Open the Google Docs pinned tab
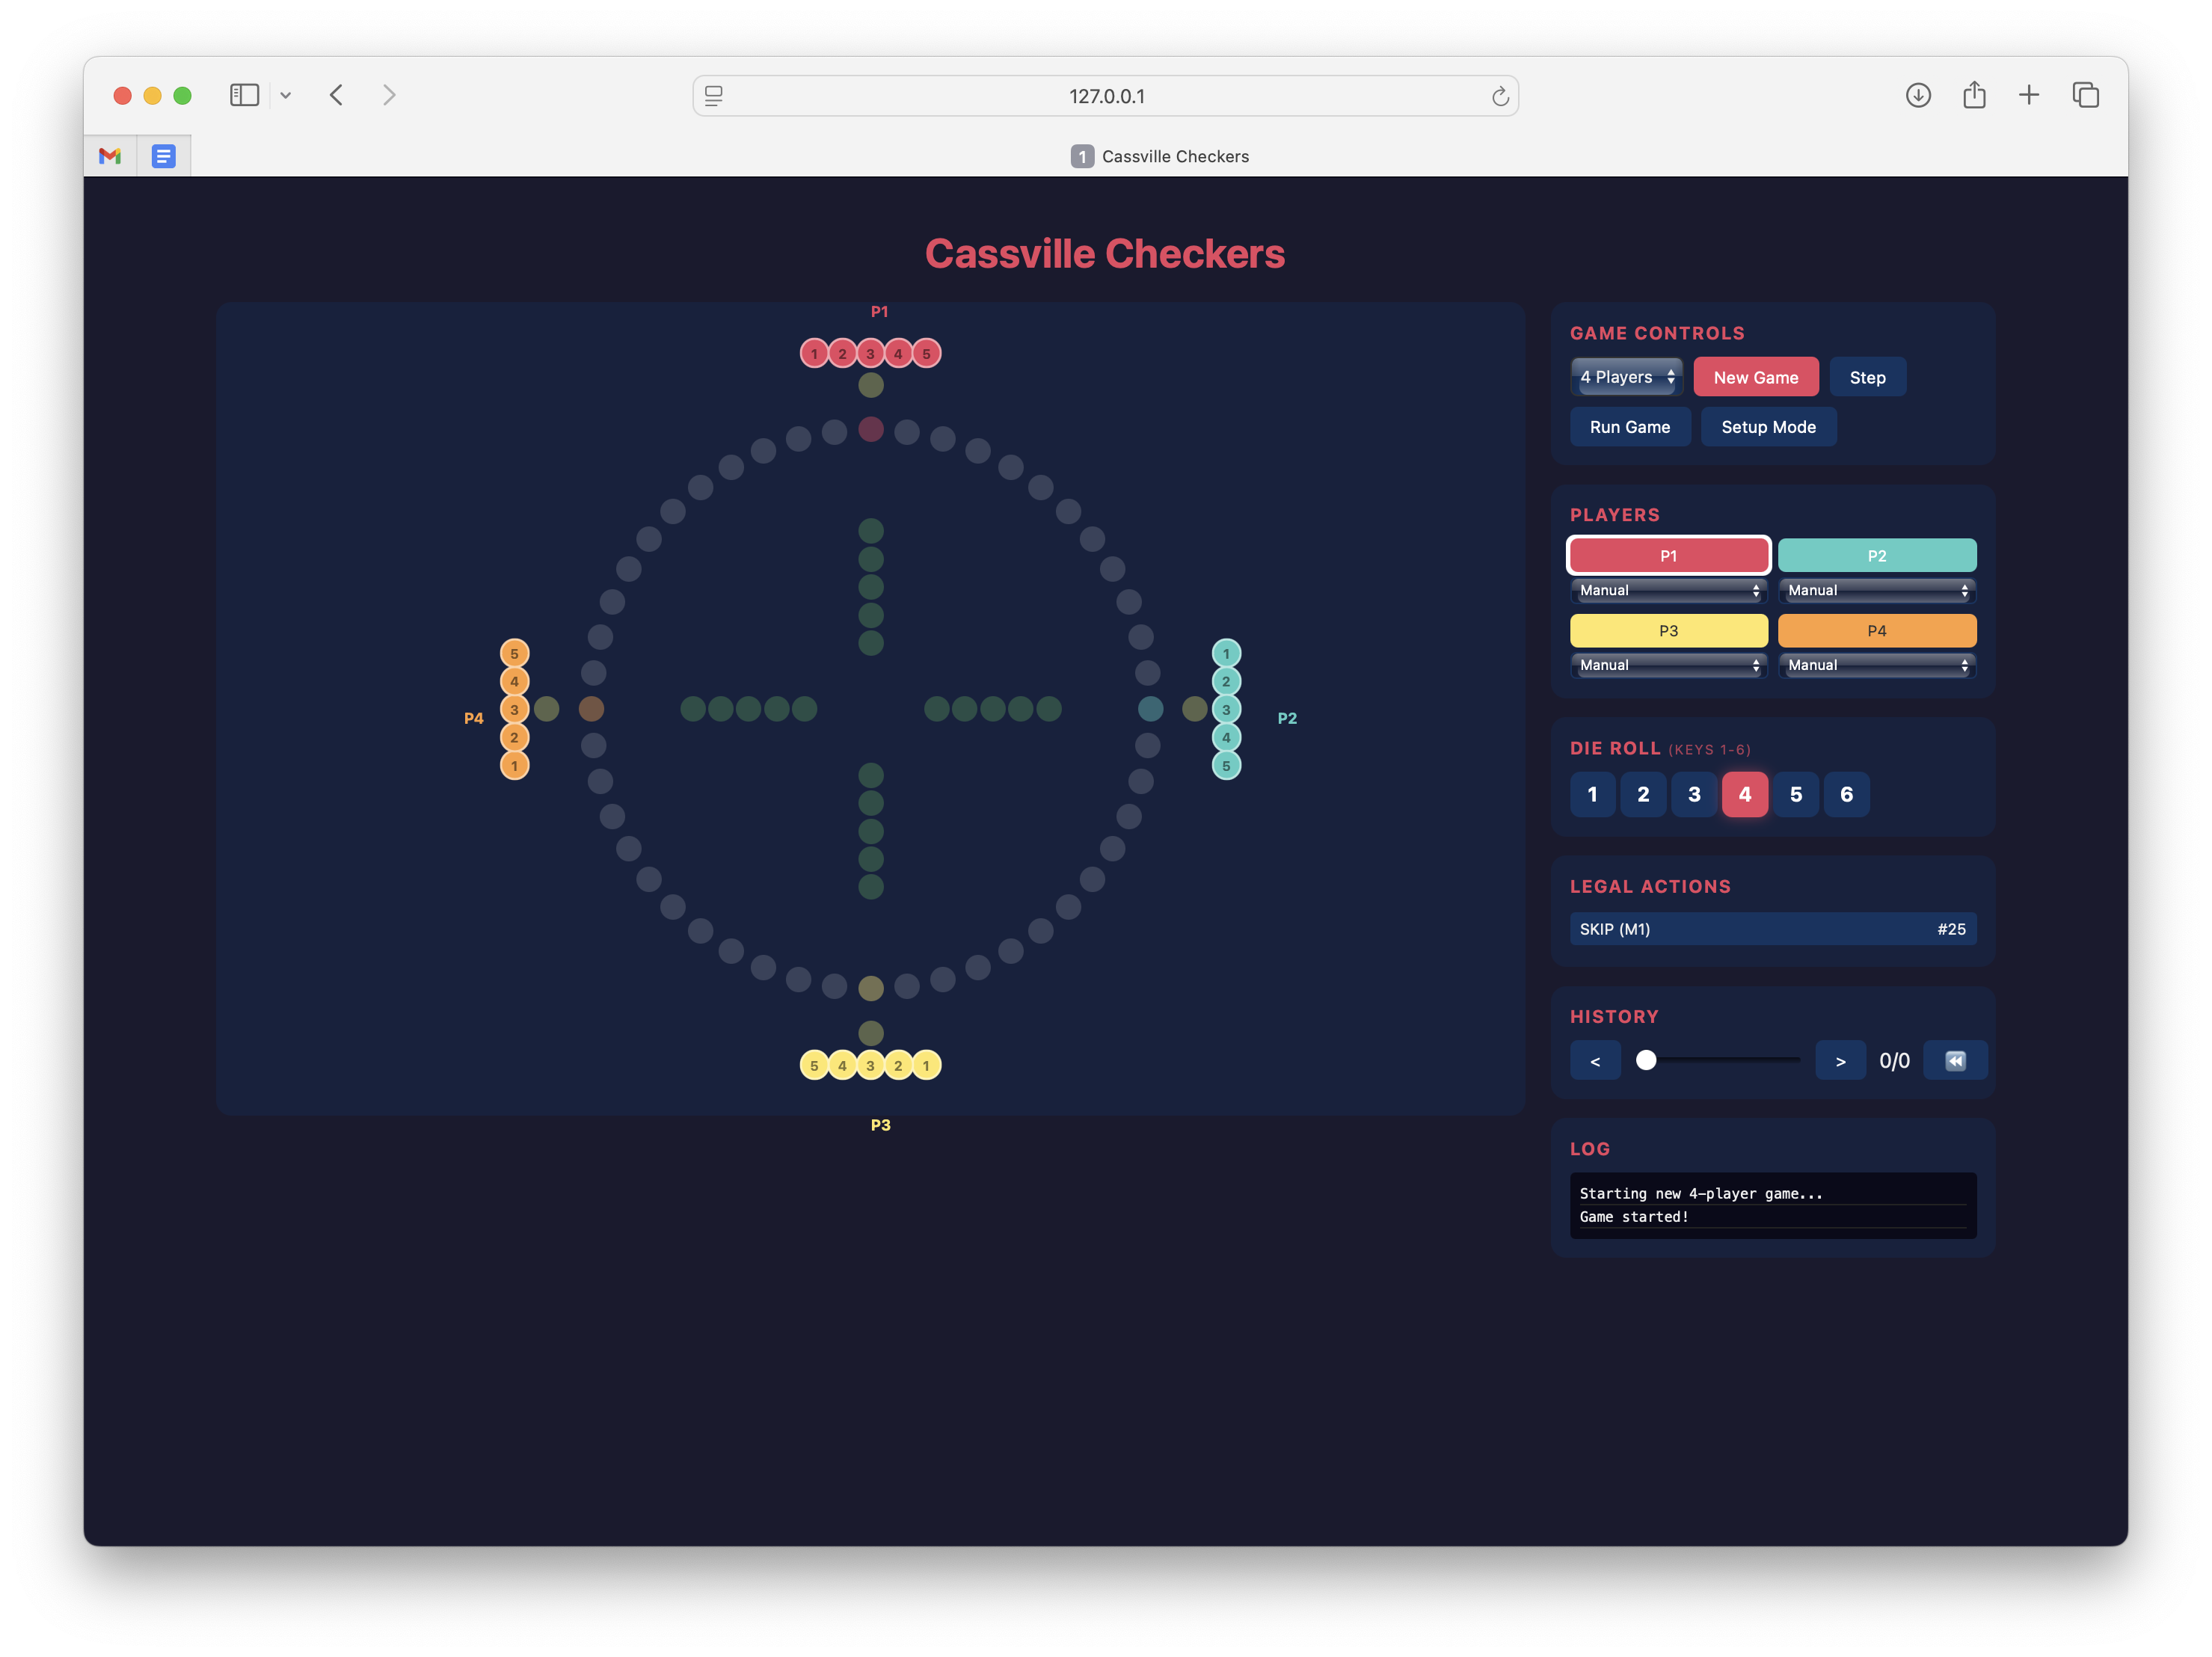 click(x=164, y=156)
